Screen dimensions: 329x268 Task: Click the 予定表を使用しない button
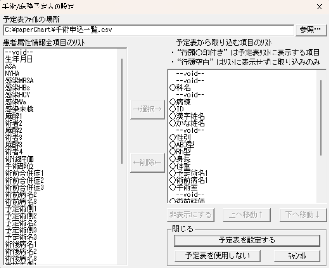(x=218, y=255)
